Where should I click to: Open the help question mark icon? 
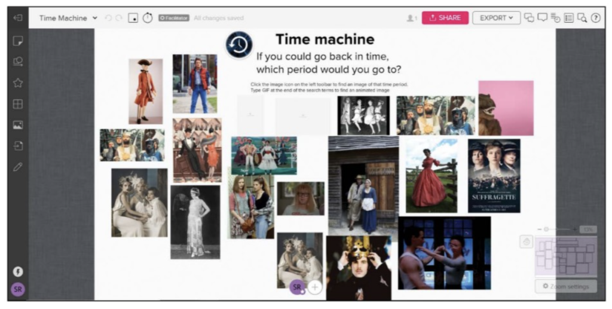(595, 18)
